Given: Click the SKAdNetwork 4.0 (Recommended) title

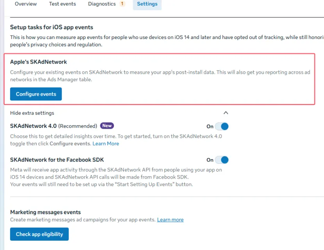Looking at the screenshot, I should tap(53, 126).
